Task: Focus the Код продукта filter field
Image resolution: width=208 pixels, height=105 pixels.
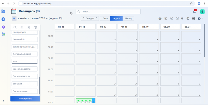Action: [x=25, y=32]
